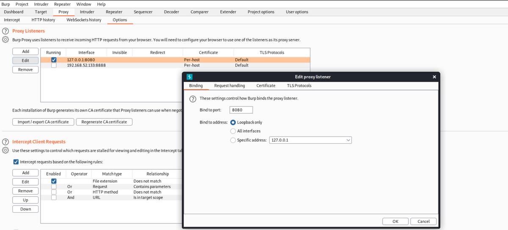Go to the Intruder main tab
This screenshot has width=508, height=230.
(x=87, y=12)
